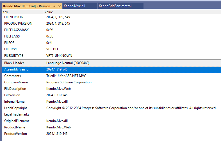Image resolution: width=221 pixels, height=141 pixels.
Task: Click the FileDescription value Kendo.Mvc.Web
Action: point(58,89)
